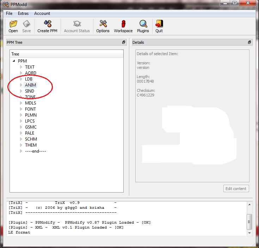Expand the LPCS tree node
This screenshot has width=259, height=248.
[x=21, y=121]
